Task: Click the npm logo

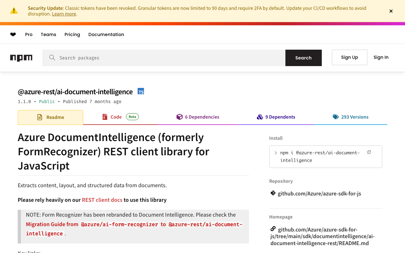Action: tap(21, 58)
